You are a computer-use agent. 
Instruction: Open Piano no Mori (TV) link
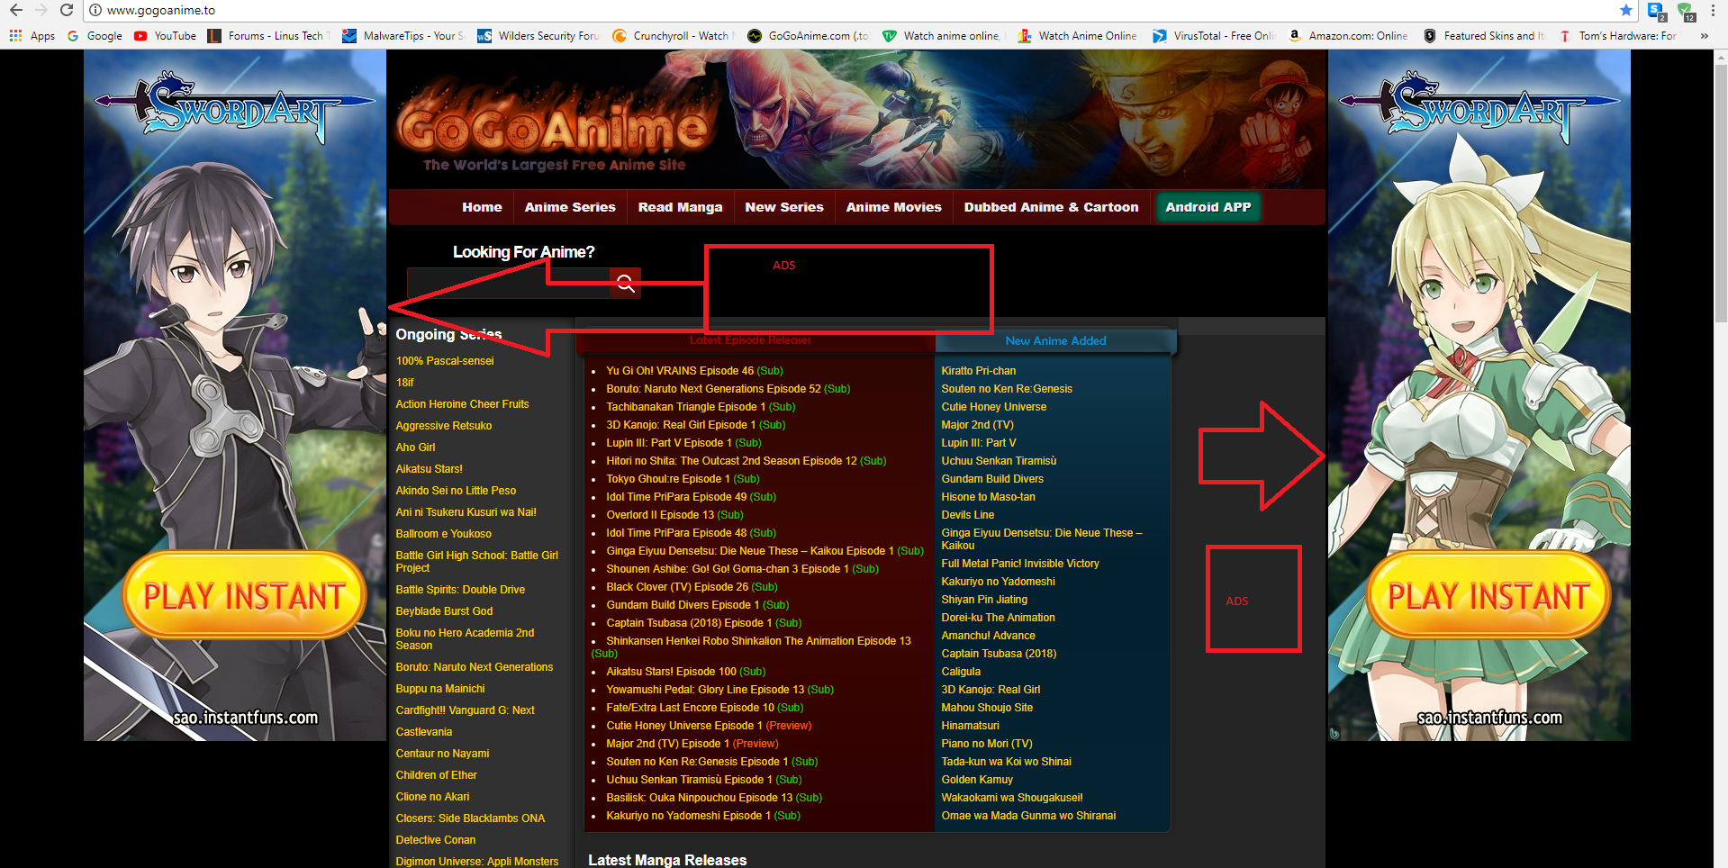coord(987,744)
